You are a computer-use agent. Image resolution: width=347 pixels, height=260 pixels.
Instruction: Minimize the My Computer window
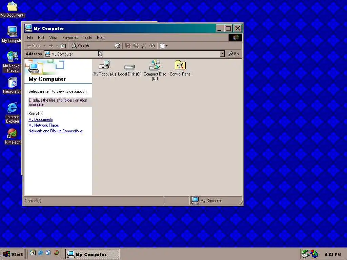point(219,28)
